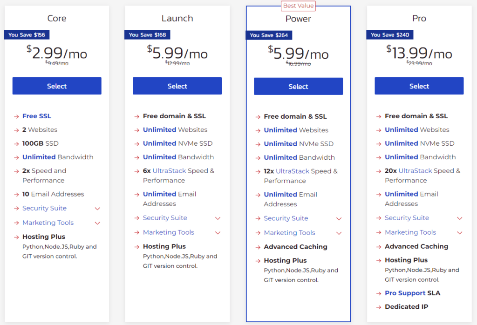Click Hosting Plus in Power plan
Viewport: 477px width, 325px height.
(x=286, y=261)
